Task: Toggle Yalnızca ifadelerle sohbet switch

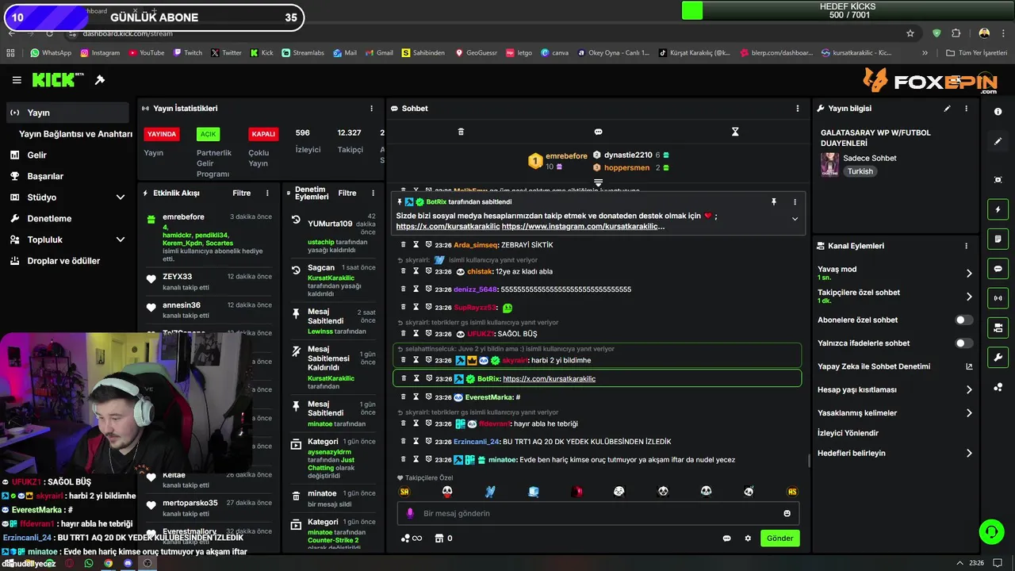Action: tap(963, 343)
